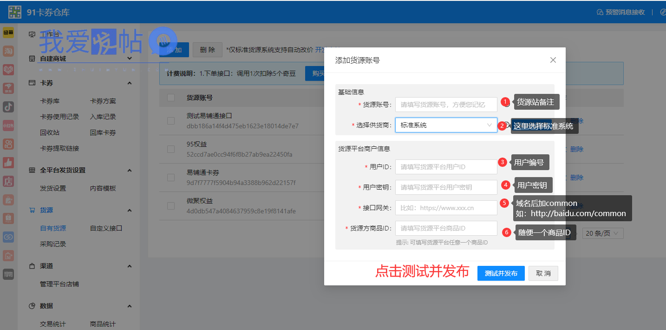
Task: Open the 小红书 platform icon in sidebar
Action: coord(8,125)
